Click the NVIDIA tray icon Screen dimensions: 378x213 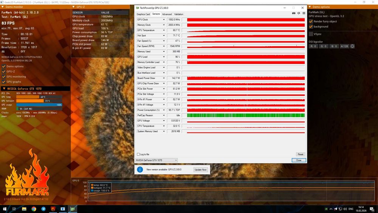coord(326,209)
